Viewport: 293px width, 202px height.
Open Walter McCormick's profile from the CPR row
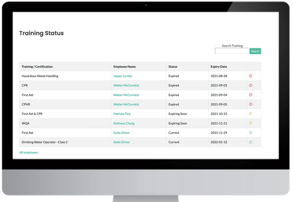[x=126, y=85]
